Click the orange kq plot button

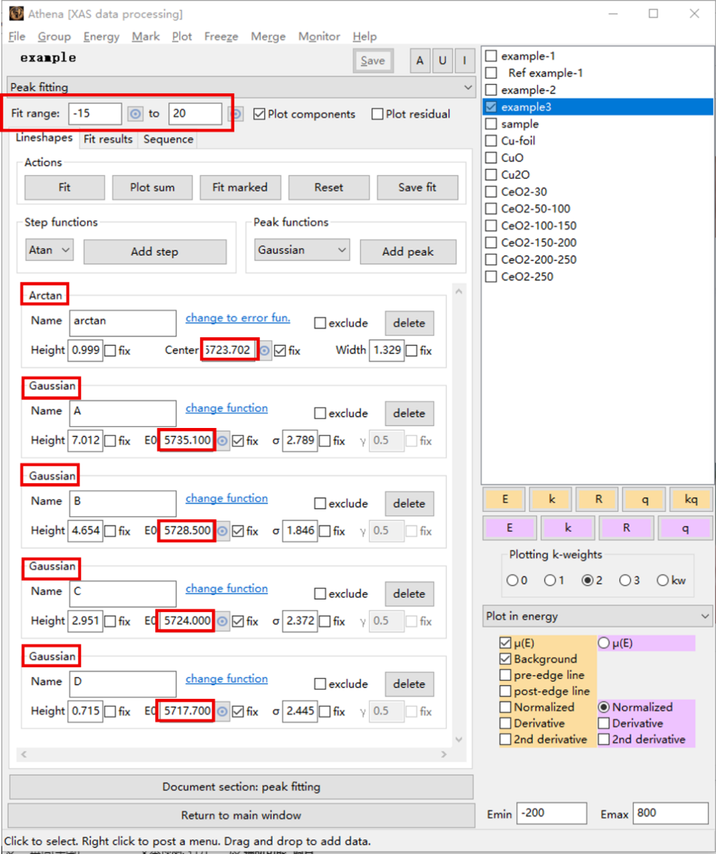(x=691, y=499)
